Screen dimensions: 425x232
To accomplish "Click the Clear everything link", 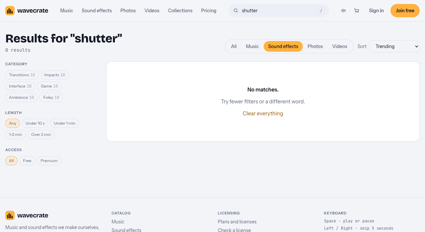I will (263, 113).
